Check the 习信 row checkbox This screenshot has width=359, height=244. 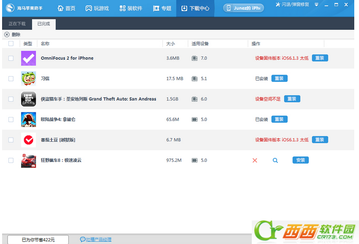pos(11,79)
